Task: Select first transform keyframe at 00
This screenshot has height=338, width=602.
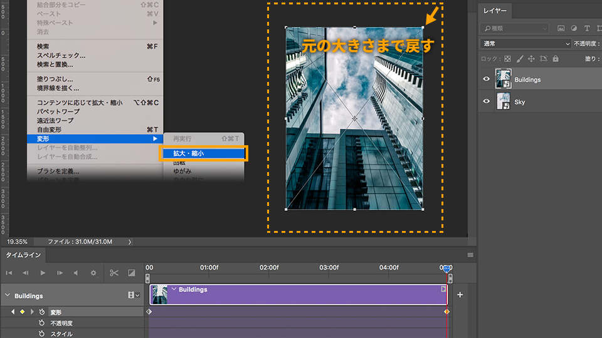Action: [x=149, y=312]
